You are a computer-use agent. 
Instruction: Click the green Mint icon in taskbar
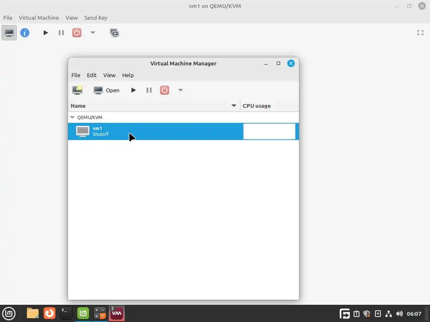tap(83, 313)
